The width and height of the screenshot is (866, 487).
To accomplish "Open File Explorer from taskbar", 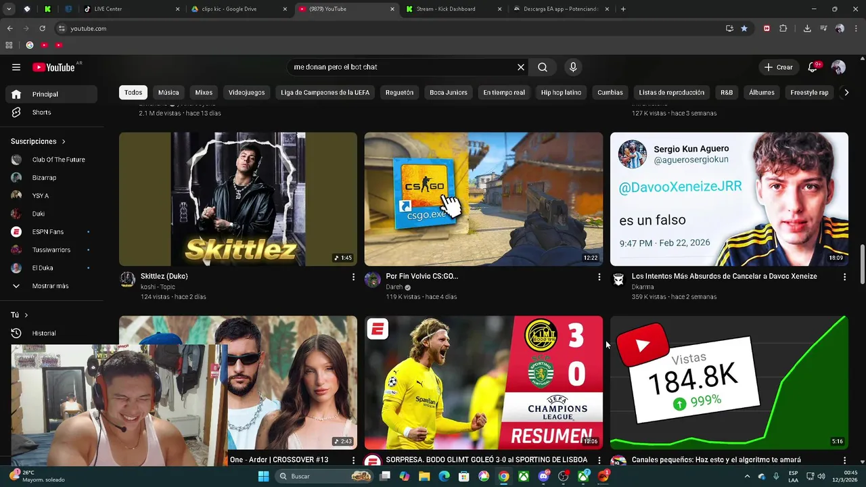I will [x=424, y=476].
